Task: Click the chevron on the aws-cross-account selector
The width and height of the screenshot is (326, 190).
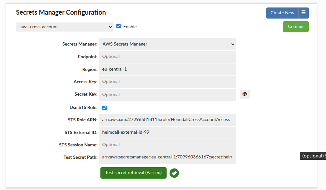Action: [x=110, y=27]
